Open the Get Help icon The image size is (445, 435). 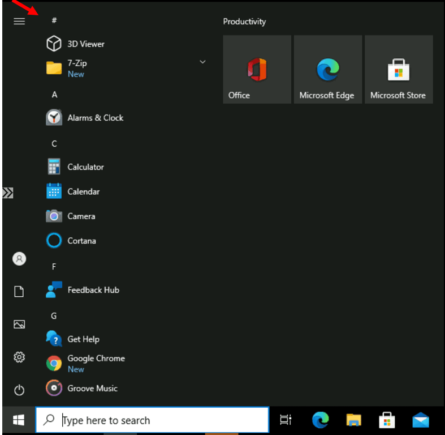click(x=54, y=339)
